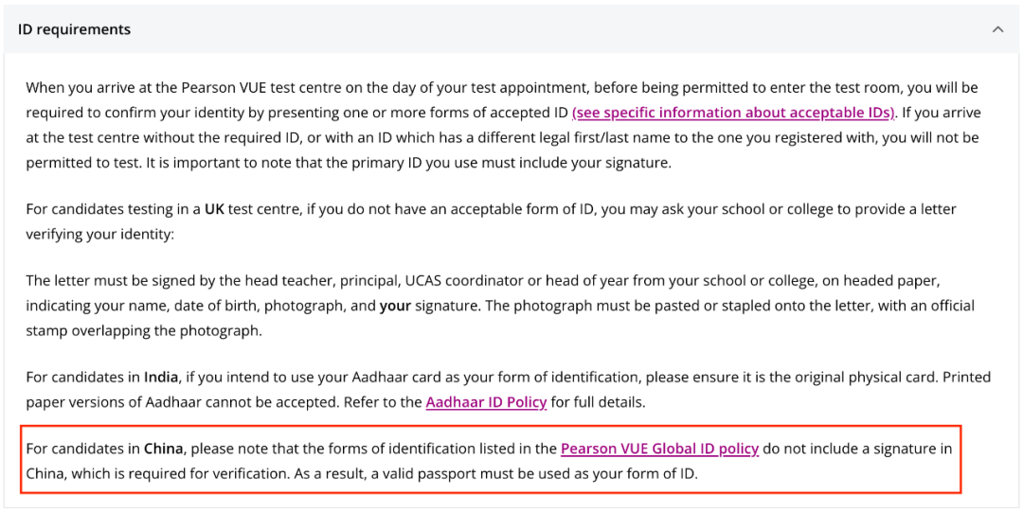Click the bold "your" before signature

[393, 307]
